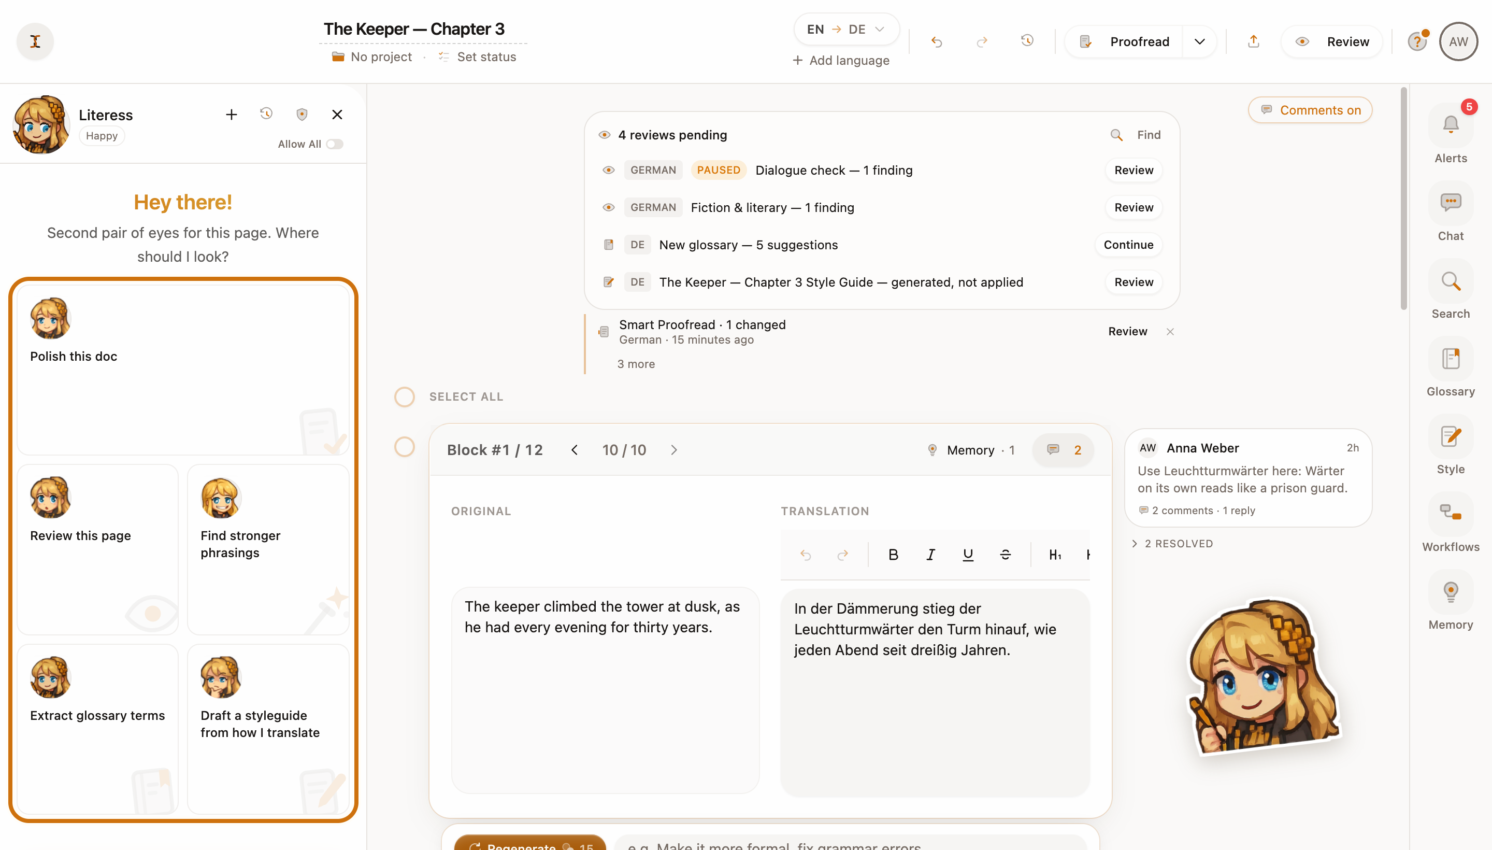Toggle the SELECT ALL circle
1492x850 pixels.
[405, 397]
